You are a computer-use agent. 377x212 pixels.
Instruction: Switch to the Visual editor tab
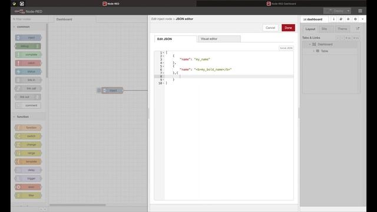pyautogui.click(x=219, y=39)
